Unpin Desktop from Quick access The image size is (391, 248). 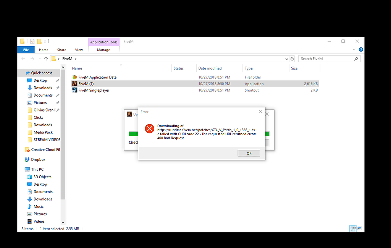pyautogui.click(x=57, y=80)
